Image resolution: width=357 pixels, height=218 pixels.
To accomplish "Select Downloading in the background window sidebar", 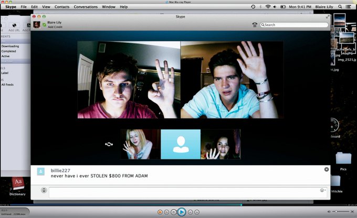I will (x=10, y=46).
